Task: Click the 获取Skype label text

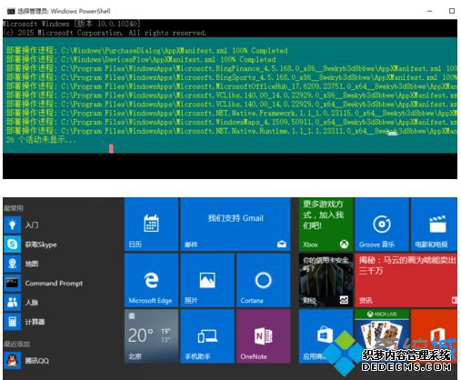Action: pos(41,245)
